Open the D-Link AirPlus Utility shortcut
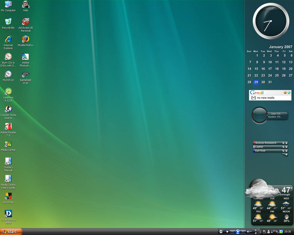The height and width of the screenshot is (235, 294). pyautogui.click(x=8, y=217)
